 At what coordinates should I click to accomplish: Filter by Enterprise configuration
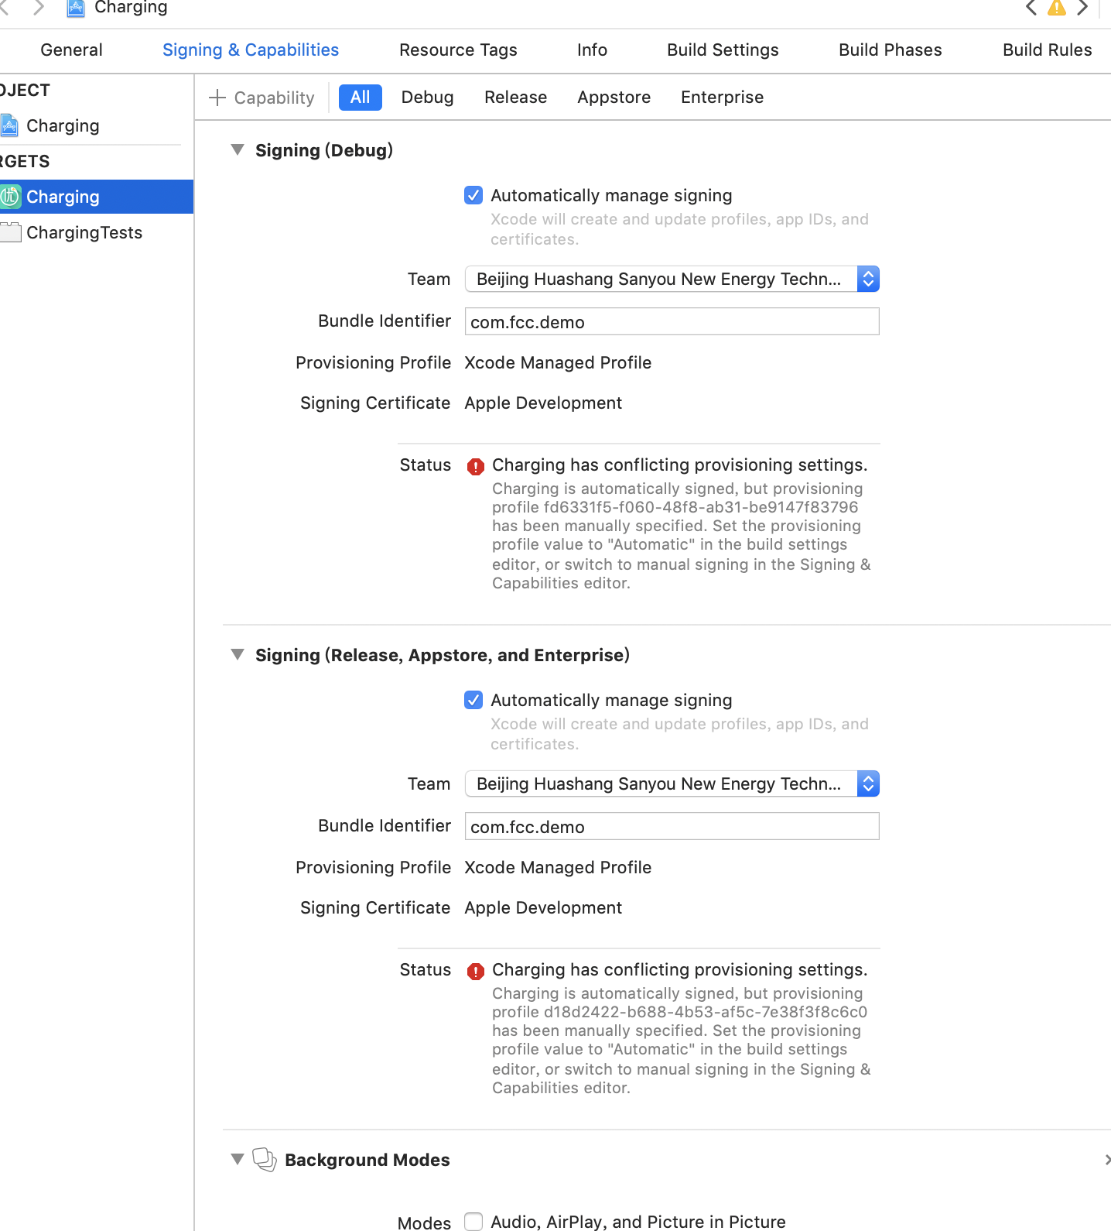[722, 98]
